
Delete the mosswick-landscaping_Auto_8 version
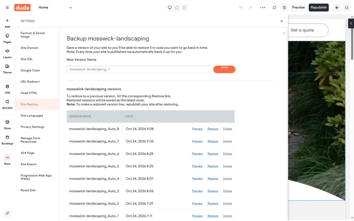[227, 129]
